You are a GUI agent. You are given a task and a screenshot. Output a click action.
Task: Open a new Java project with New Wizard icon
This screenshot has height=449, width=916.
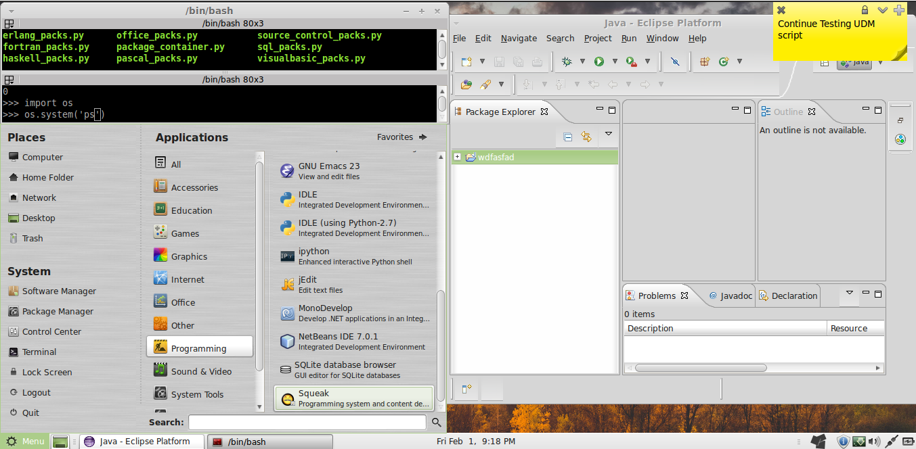(x=466, y=61)
